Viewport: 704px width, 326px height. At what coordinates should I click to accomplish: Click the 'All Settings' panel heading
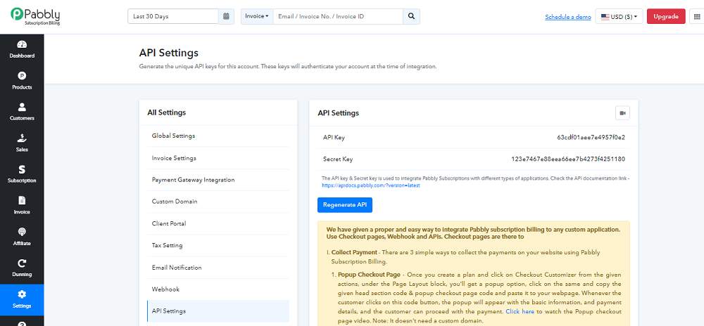(167, 113)
